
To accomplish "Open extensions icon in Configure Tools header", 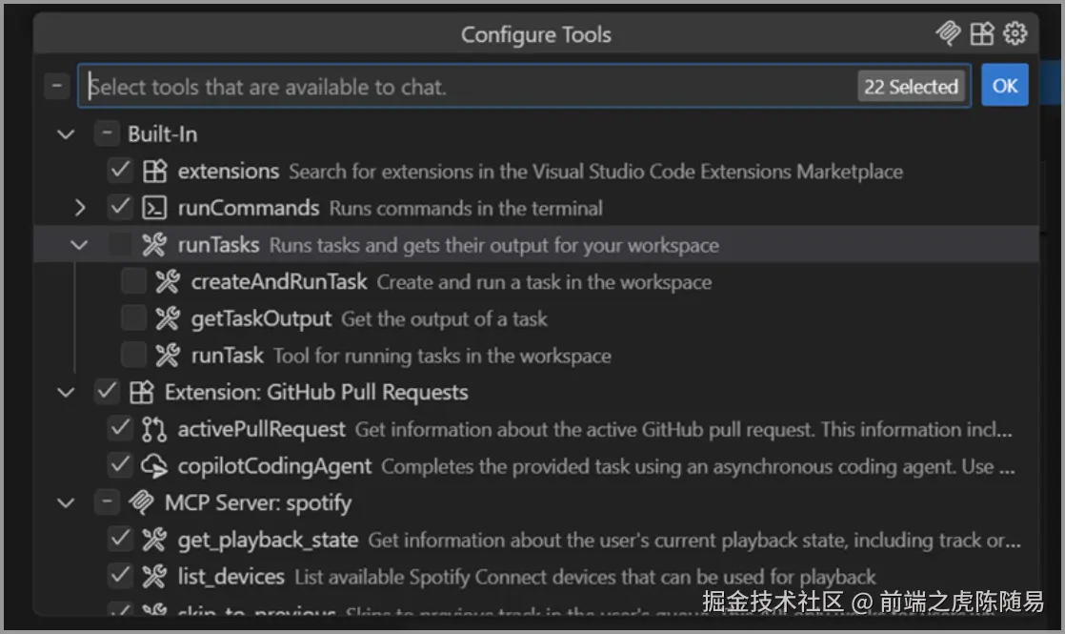I will point(982,32).
